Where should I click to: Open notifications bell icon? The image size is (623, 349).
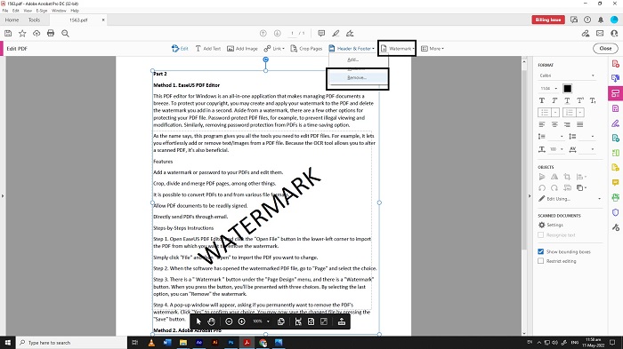(x=601, y=20)
